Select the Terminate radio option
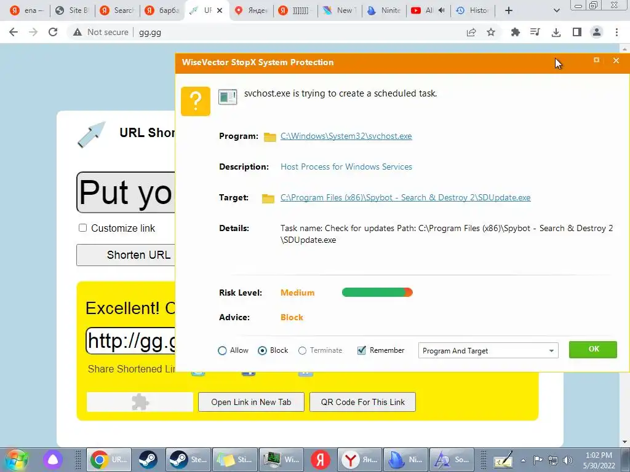Viewport: 630px width, 472px height. [302, 351]
